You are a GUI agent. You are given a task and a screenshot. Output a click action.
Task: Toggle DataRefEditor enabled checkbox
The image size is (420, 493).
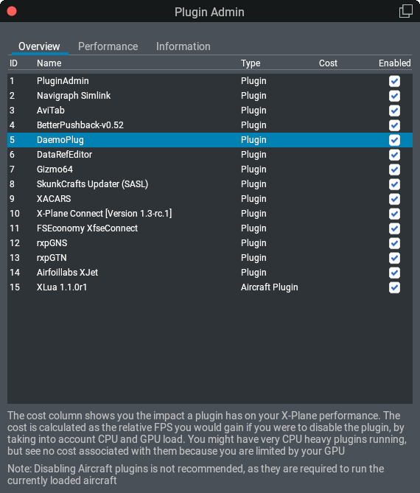pyautogui.click(x=394, y=155)
